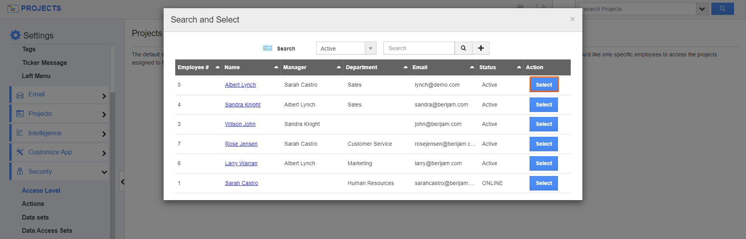This screenshot has width=746, height=239.
Task: Click the dialog Search text field
Action: pyautogui.click(x=419, y=48)
